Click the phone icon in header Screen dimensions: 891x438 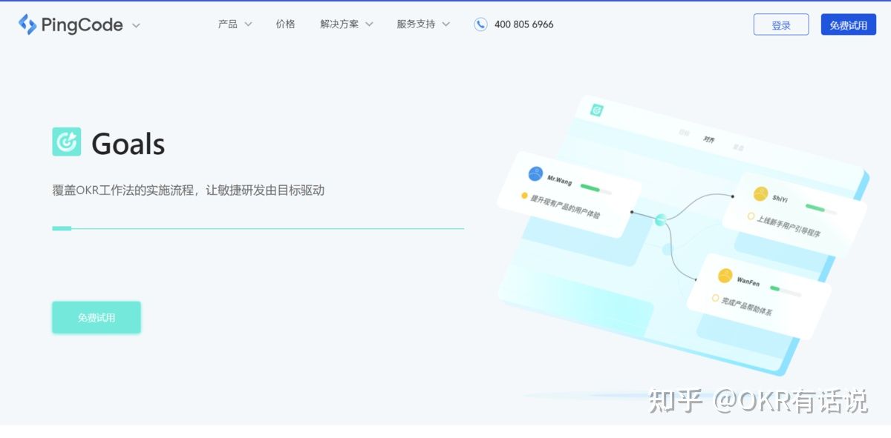click(x=480, y=24)
